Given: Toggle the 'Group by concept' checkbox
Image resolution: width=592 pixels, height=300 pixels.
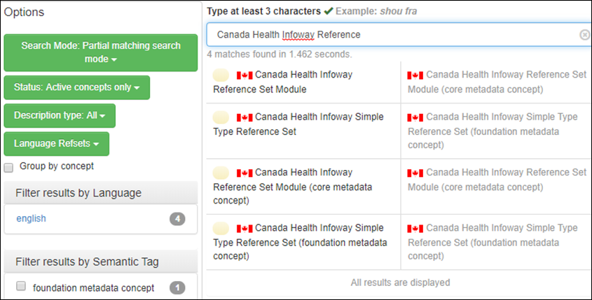Looking at the screenshot, I should (8, 167).
